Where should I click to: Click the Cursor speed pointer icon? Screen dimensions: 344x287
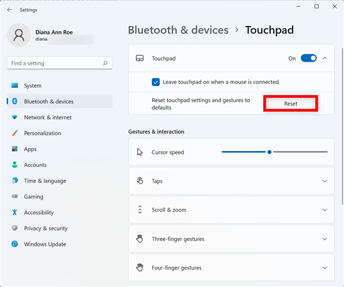(x=140, y=152)
